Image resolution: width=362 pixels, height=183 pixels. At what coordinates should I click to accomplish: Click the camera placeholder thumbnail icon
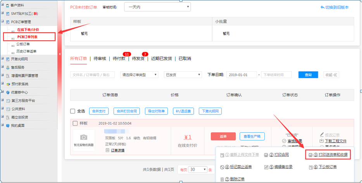pos(84,137)
